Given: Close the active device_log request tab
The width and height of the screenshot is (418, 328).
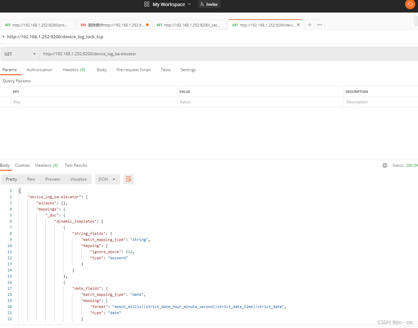Looking at the screenshot, I should point(298,25).
